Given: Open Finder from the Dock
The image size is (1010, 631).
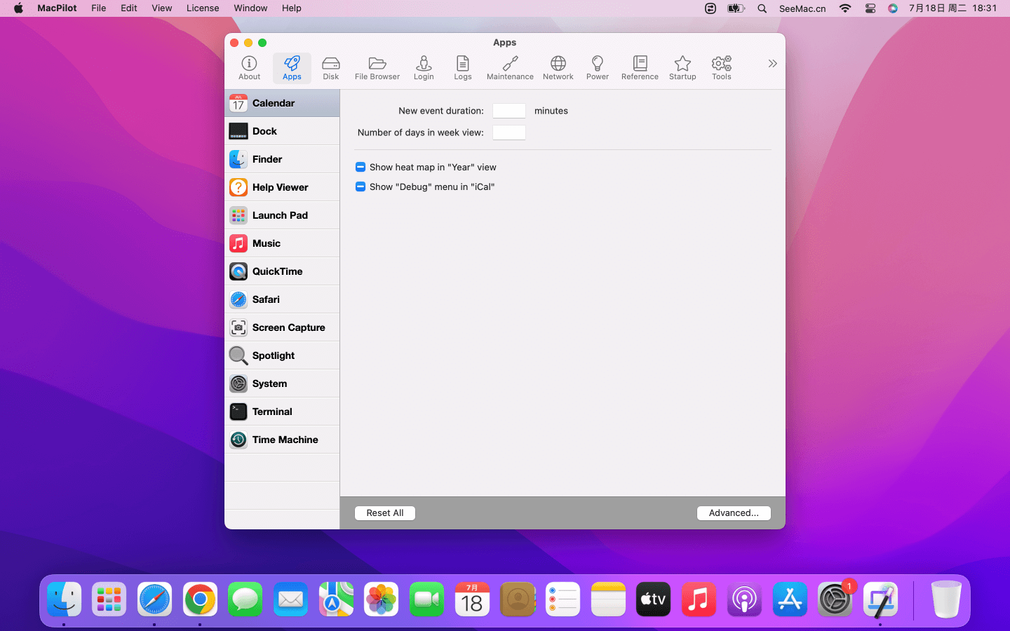Looking at the screenshot, I should 65,599.
